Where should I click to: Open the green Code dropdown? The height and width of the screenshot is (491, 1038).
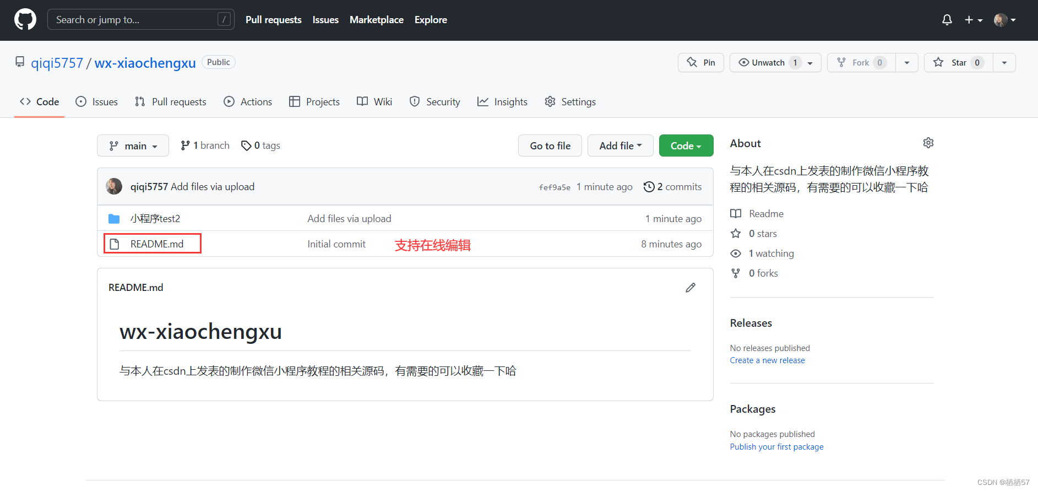(686, 145)
